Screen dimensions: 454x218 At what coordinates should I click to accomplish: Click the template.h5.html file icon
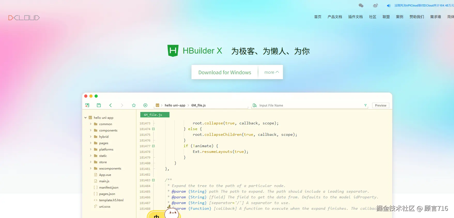tap(96, 200)
